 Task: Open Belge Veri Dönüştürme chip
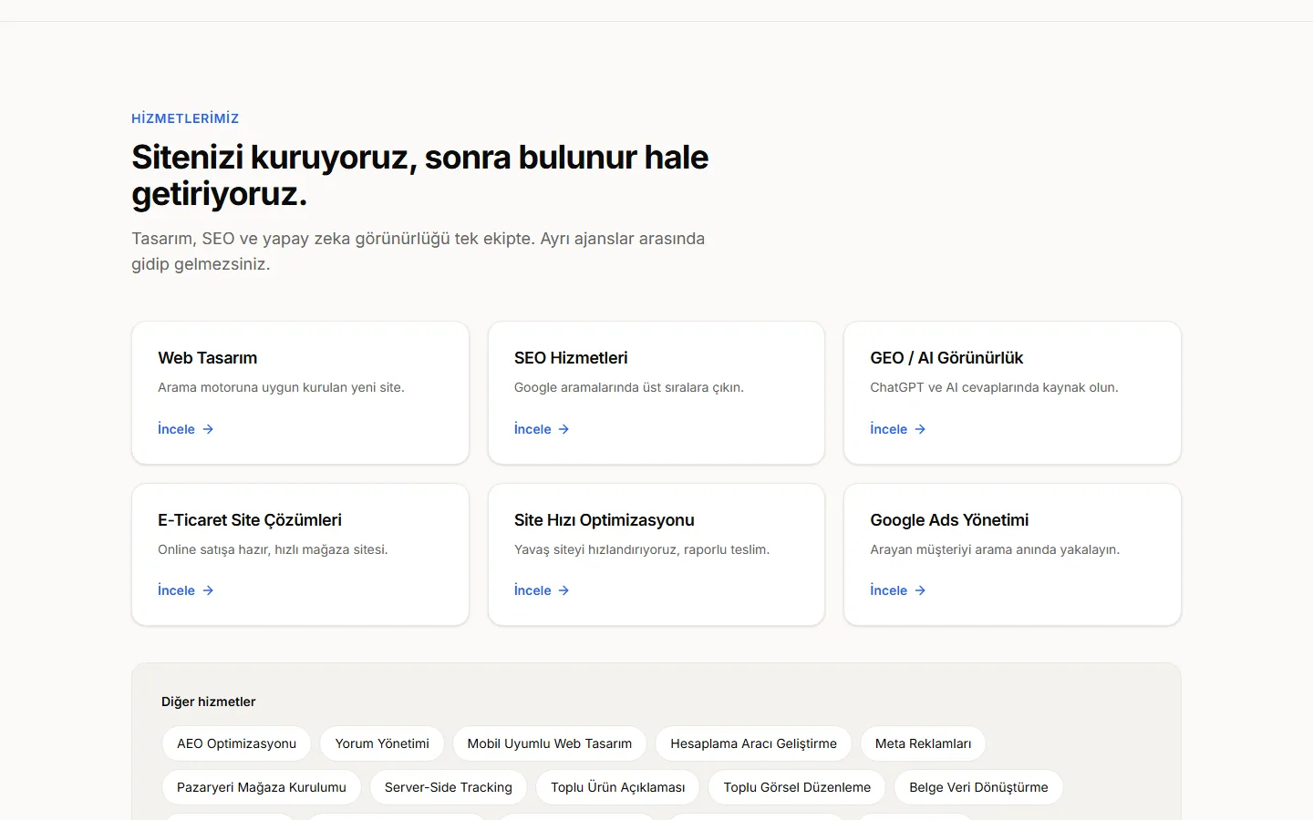click(x=978, y=787)
